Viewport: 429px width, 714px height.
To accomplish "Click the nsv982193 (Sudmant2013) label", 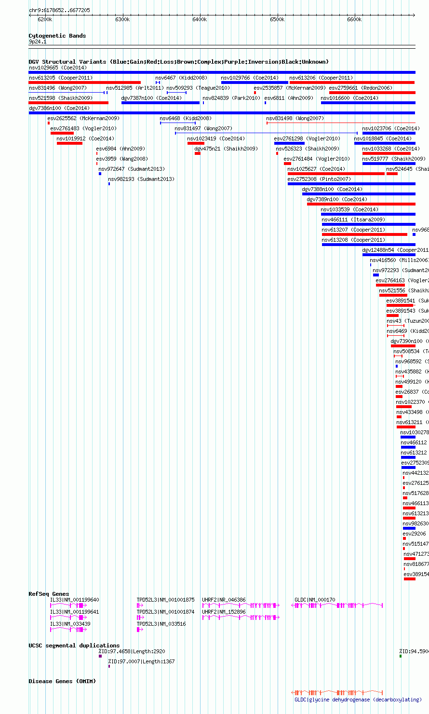I will (x=141, y=179).
